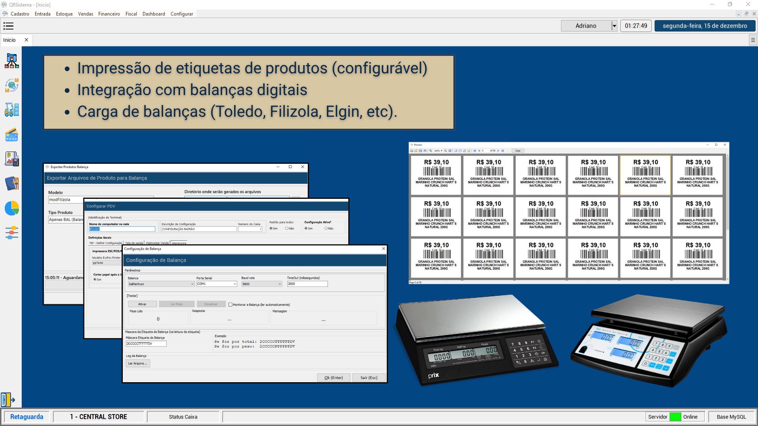Click the exit door icon
Screen dimensions: 758x426
(8, 400)
